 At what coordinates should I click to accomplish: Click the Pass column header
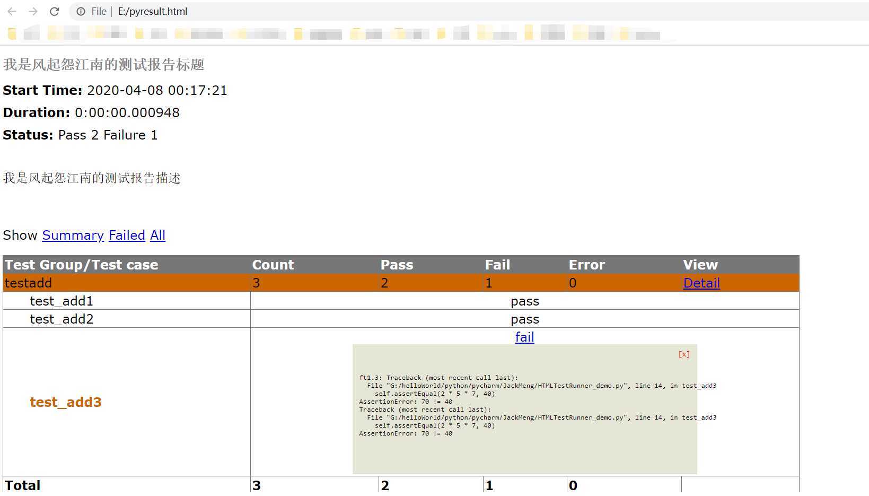click(397, 265)
